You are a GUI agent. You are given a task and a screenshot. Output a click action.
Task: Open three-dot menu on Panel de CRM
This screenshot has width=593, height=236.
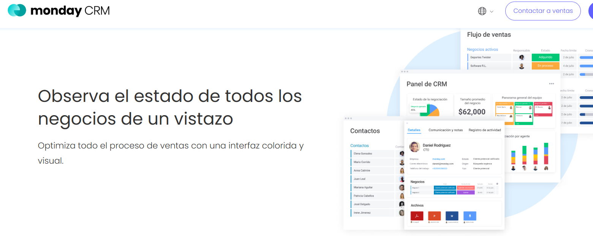point(551,84)
